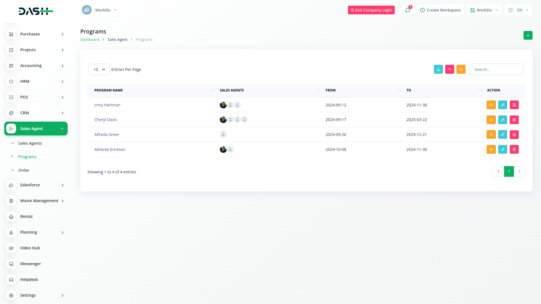Click the Search input field
The height and width of the screenshot is (304, 541).
[496, 70]
